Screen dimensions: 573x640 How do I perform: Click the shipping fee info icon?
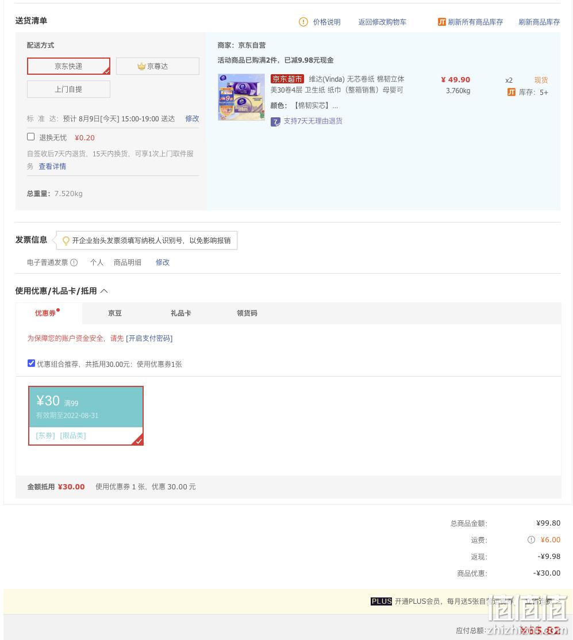pyautogui.click(x=531, y=539)
